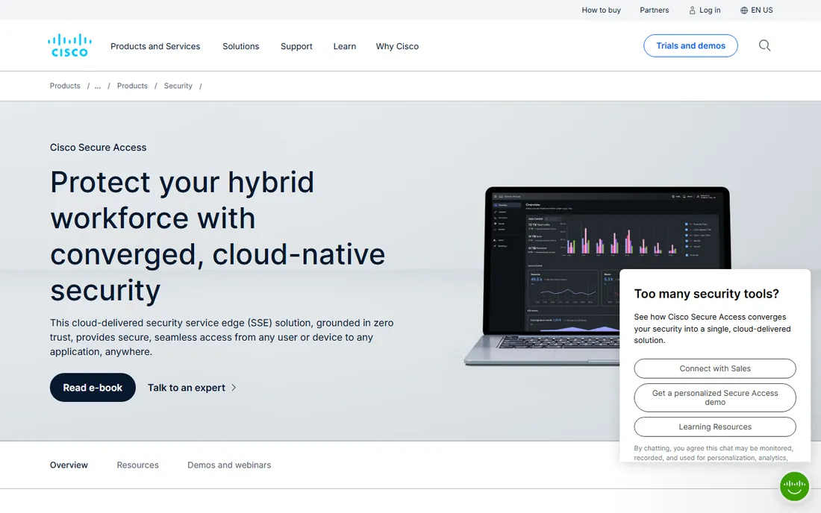Click the Read e-book button

93,388
